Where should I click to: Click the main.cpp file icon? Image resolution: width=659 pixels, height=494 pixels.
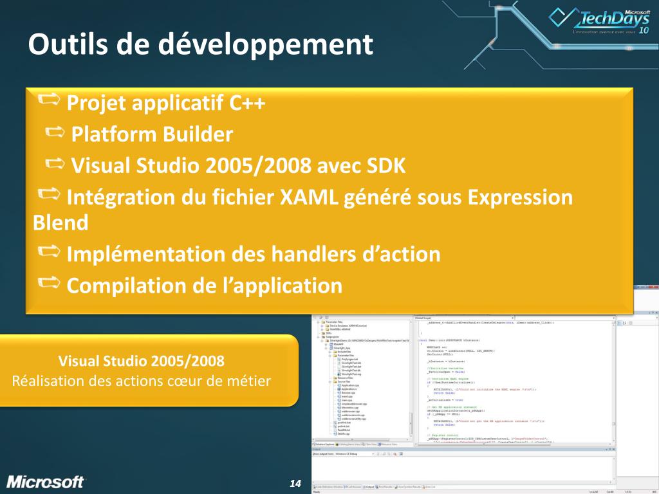[339, 400]
